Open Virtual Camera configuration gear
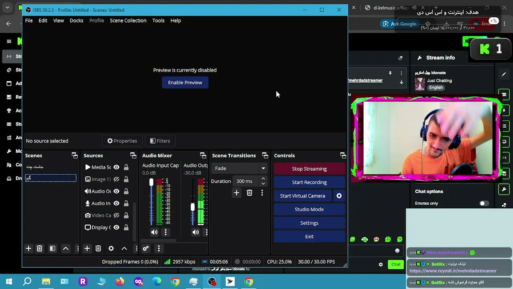 [x=339, y=196]
